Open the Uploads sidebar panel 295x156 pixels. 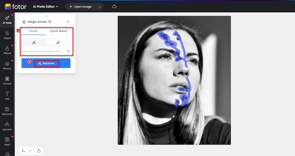(7, 126)
